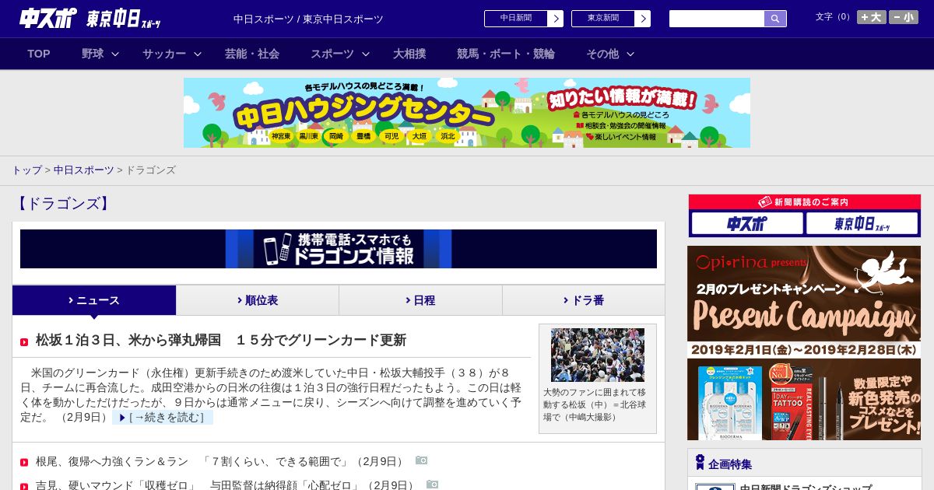Click the 続きを読む link
The width and height of the screenshot is (934, 490).
(163, 418)
